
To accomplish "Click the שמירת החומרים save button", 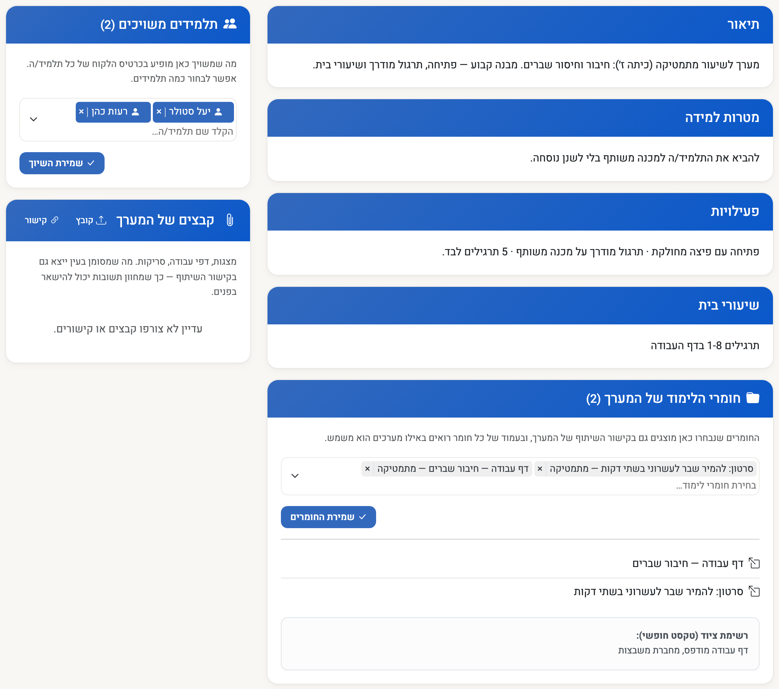I will (x=328, y=517).
